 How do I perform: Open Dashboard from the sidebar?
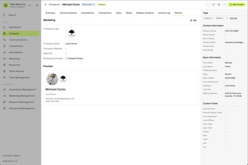(15, 27)
